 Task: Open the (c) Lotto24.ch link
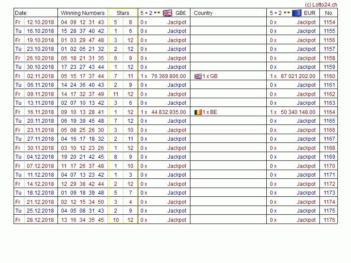[321, 4]
